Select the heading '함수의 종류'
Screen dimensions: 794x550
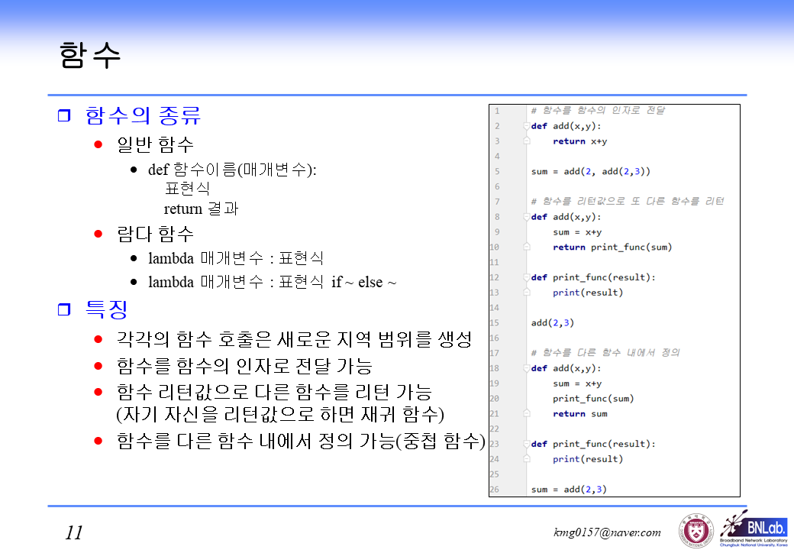pyautogui.click(x=144, y=115)
